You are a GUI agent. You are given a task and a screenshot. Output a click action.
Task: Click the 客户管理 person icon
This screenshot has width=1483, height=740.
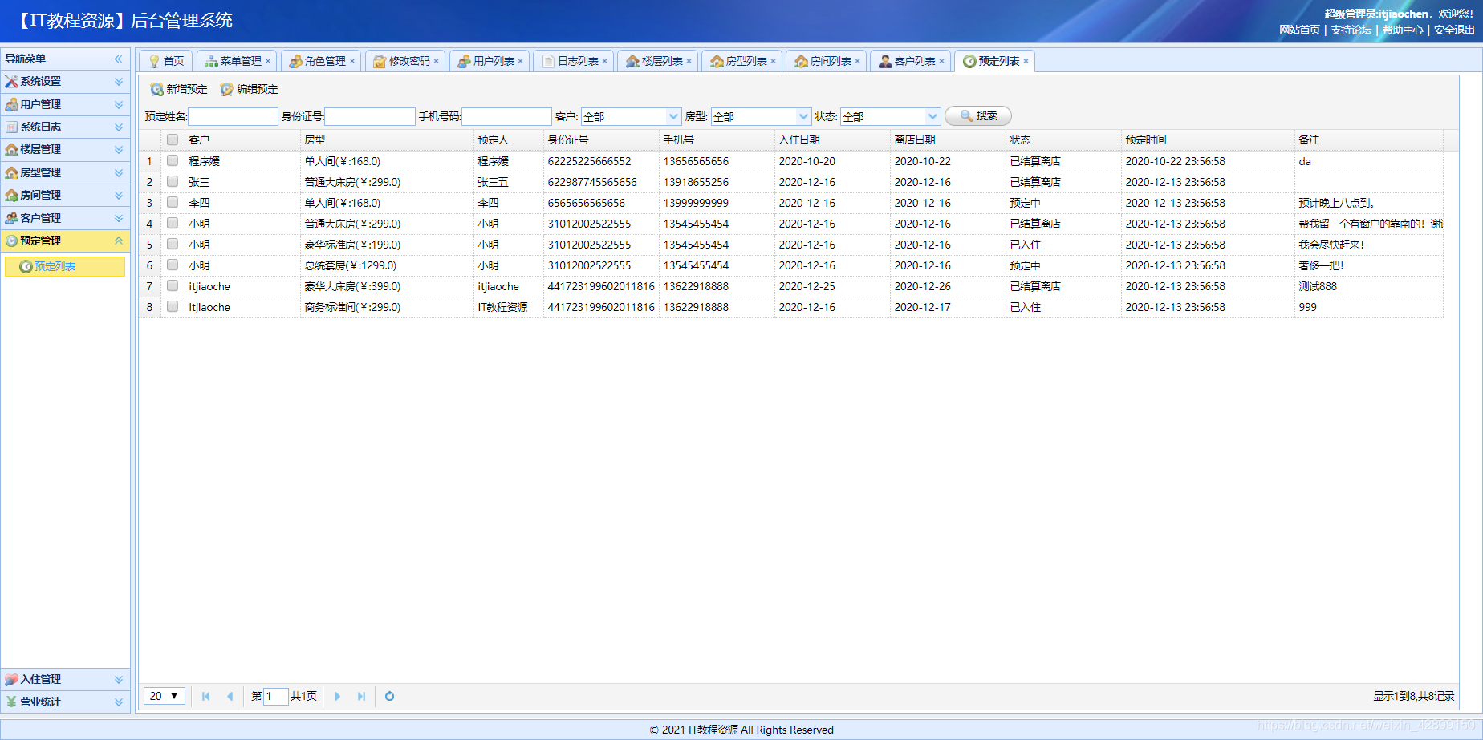click(11, 217)
